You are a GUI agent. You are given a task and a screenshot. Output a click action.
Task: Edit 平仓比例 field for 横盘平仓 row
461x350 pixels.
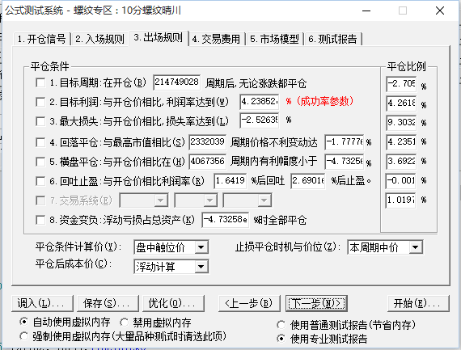pos(401,162)
